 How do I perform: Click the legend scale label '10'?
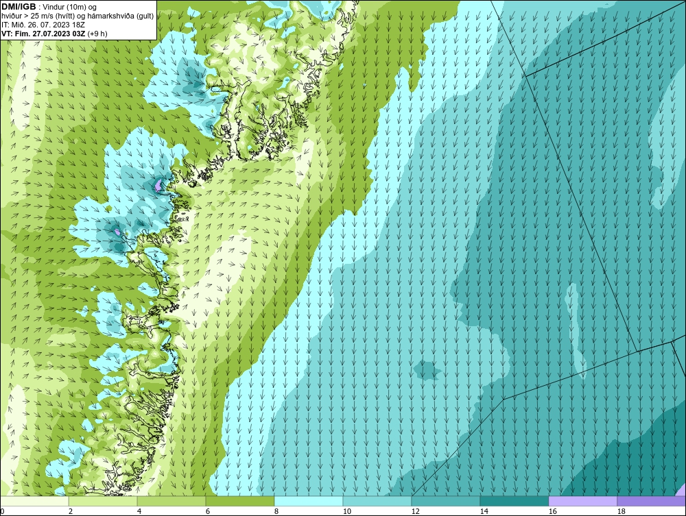pos(347,511)
